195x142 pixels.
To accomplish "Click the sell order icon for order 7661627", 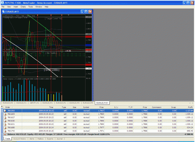I will click(5, 117).
